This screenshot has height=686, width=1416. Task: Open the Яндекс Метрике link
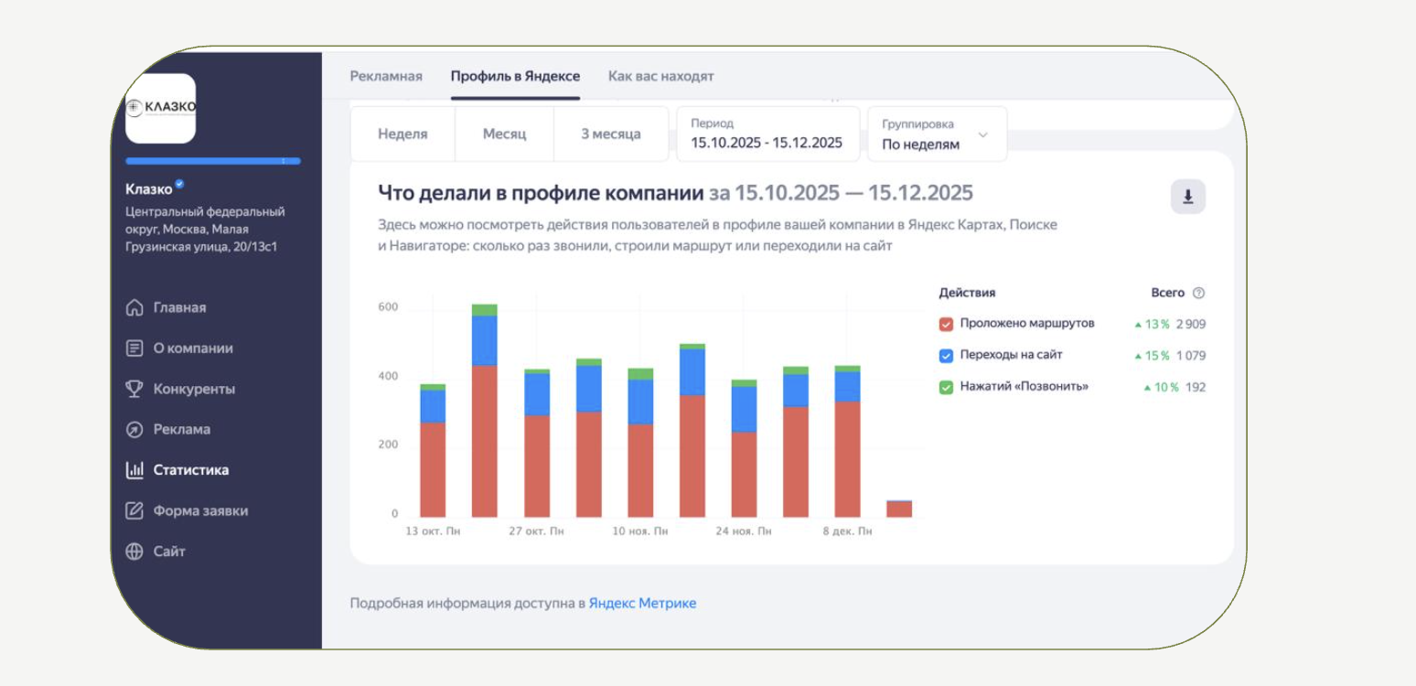(x=642, y=604)
